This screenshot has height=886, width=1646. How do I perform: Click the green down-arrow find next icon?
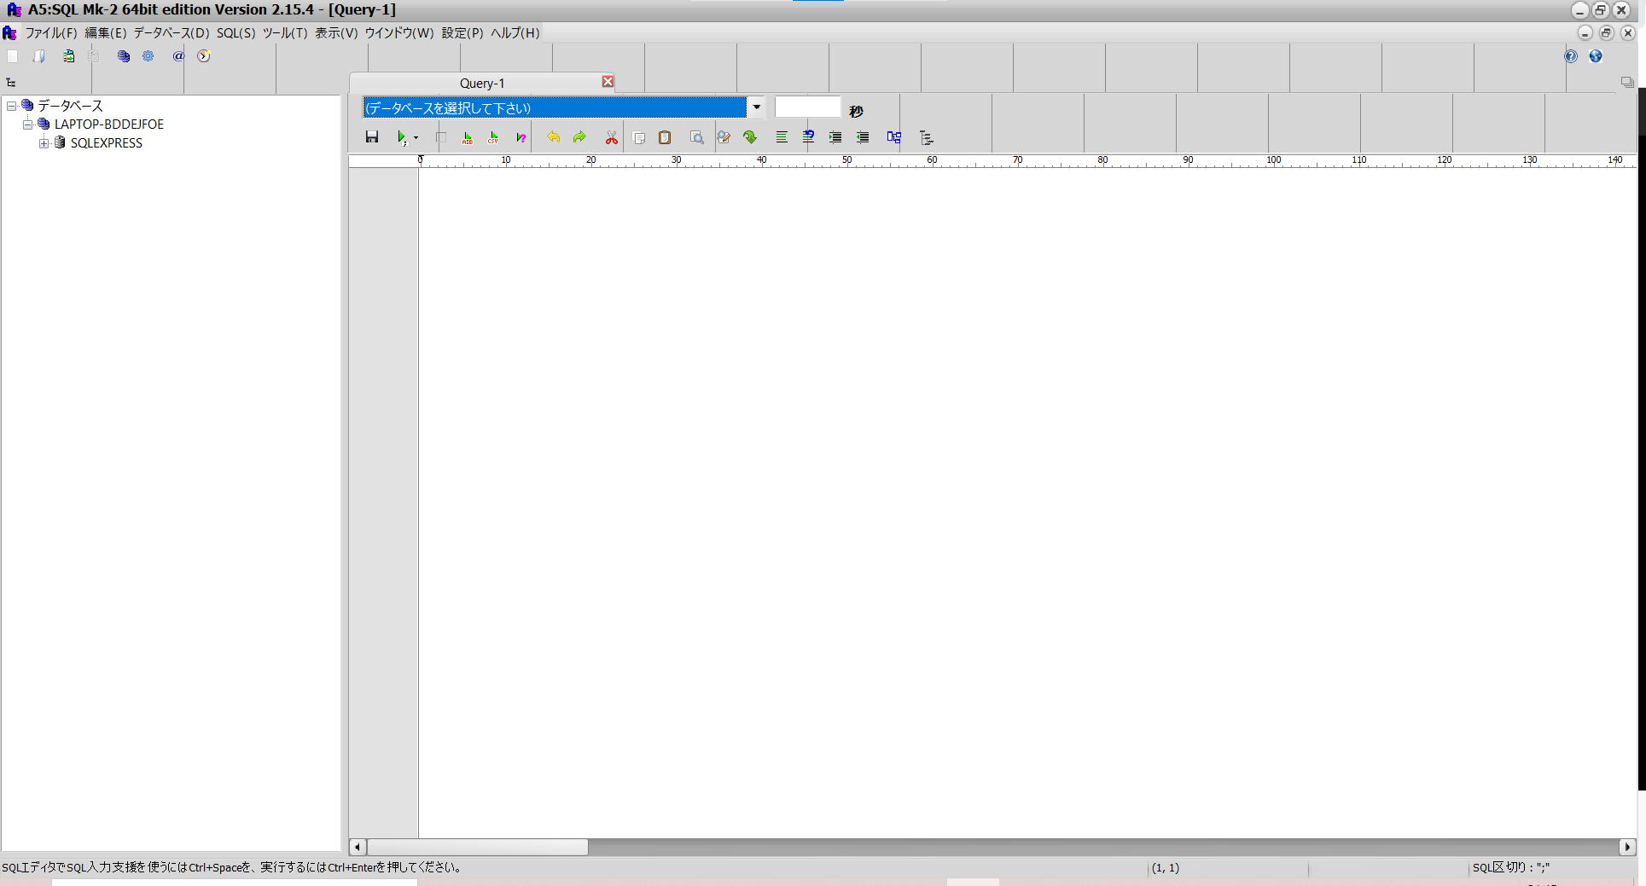coord(750,137)
